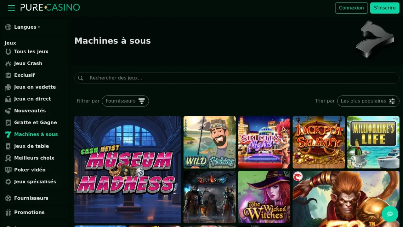Viewport: 403px width, 227px height.
Task: Open the Jackpot Shanty game thumbnail
Action: pyautogui.click(x=319, y=142)
